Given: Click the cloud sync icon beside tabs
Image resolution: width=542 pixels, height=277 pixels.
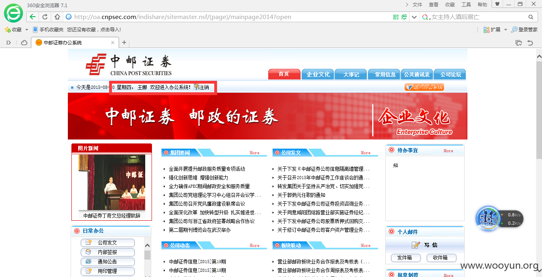Looking at the screenshot, I should point(24,42).
